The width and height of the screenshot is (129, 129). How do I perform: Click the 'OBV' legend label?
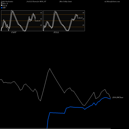(x=4, y=8)
